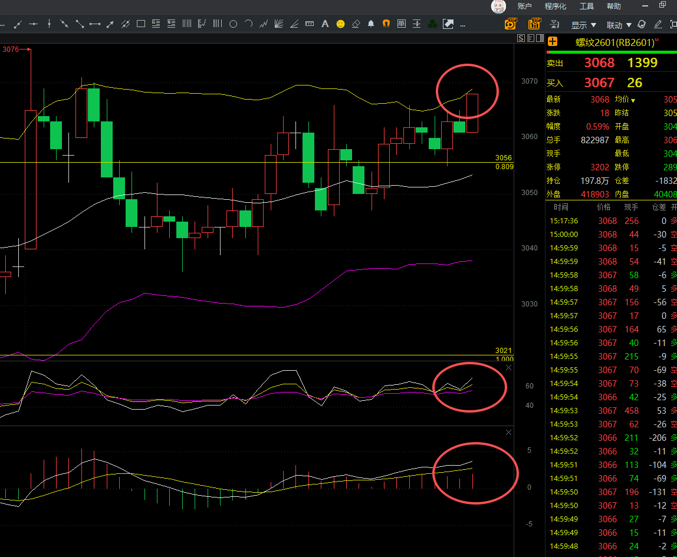Select the angle line tool
The width and height of the screenshot is (677, 557).
point(294,24)
